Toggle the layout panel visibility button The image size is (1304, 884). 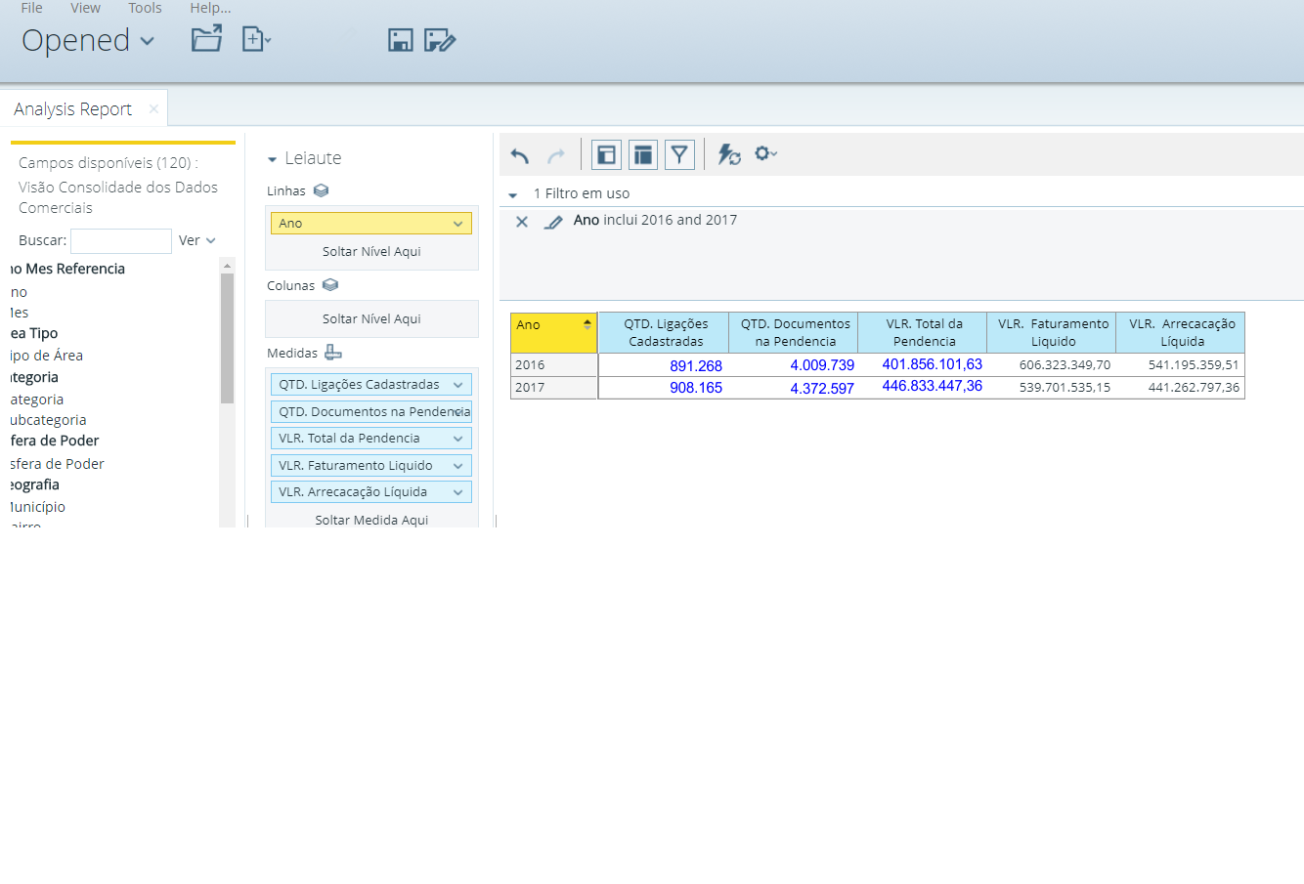(642, 154)
